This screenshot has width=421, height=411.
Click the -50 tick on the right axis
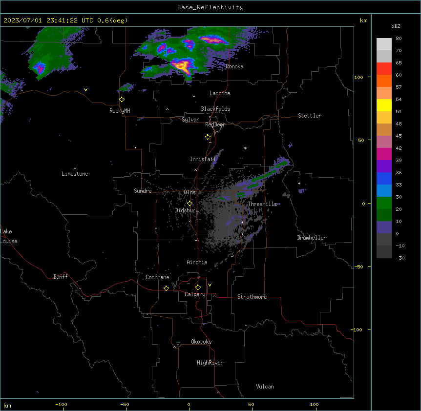[358, 267]
